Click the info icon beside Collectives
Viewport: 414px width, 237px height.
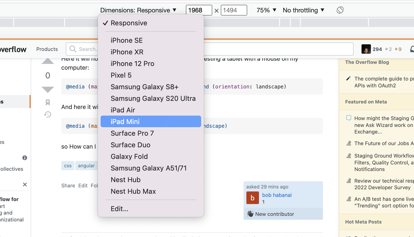25,158
